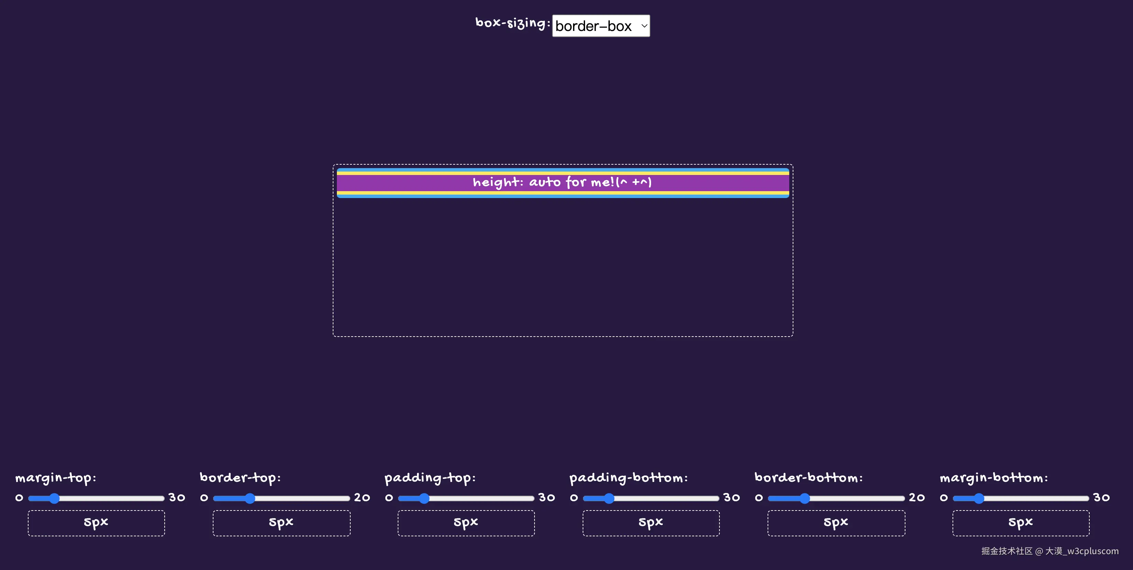The image size is (1133, 570).
Task: Click the border-bottom slider thumb
Action: coord(804,498)
